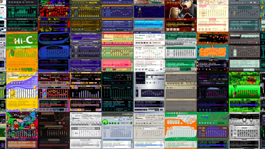Click round previous-track button in the green skin
Screen dimensions: 265x149
point(168,43)
